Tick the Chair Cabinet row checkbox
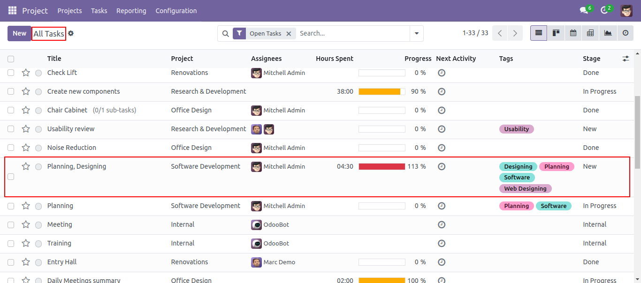The image size is (641, 283). point(11,110)
